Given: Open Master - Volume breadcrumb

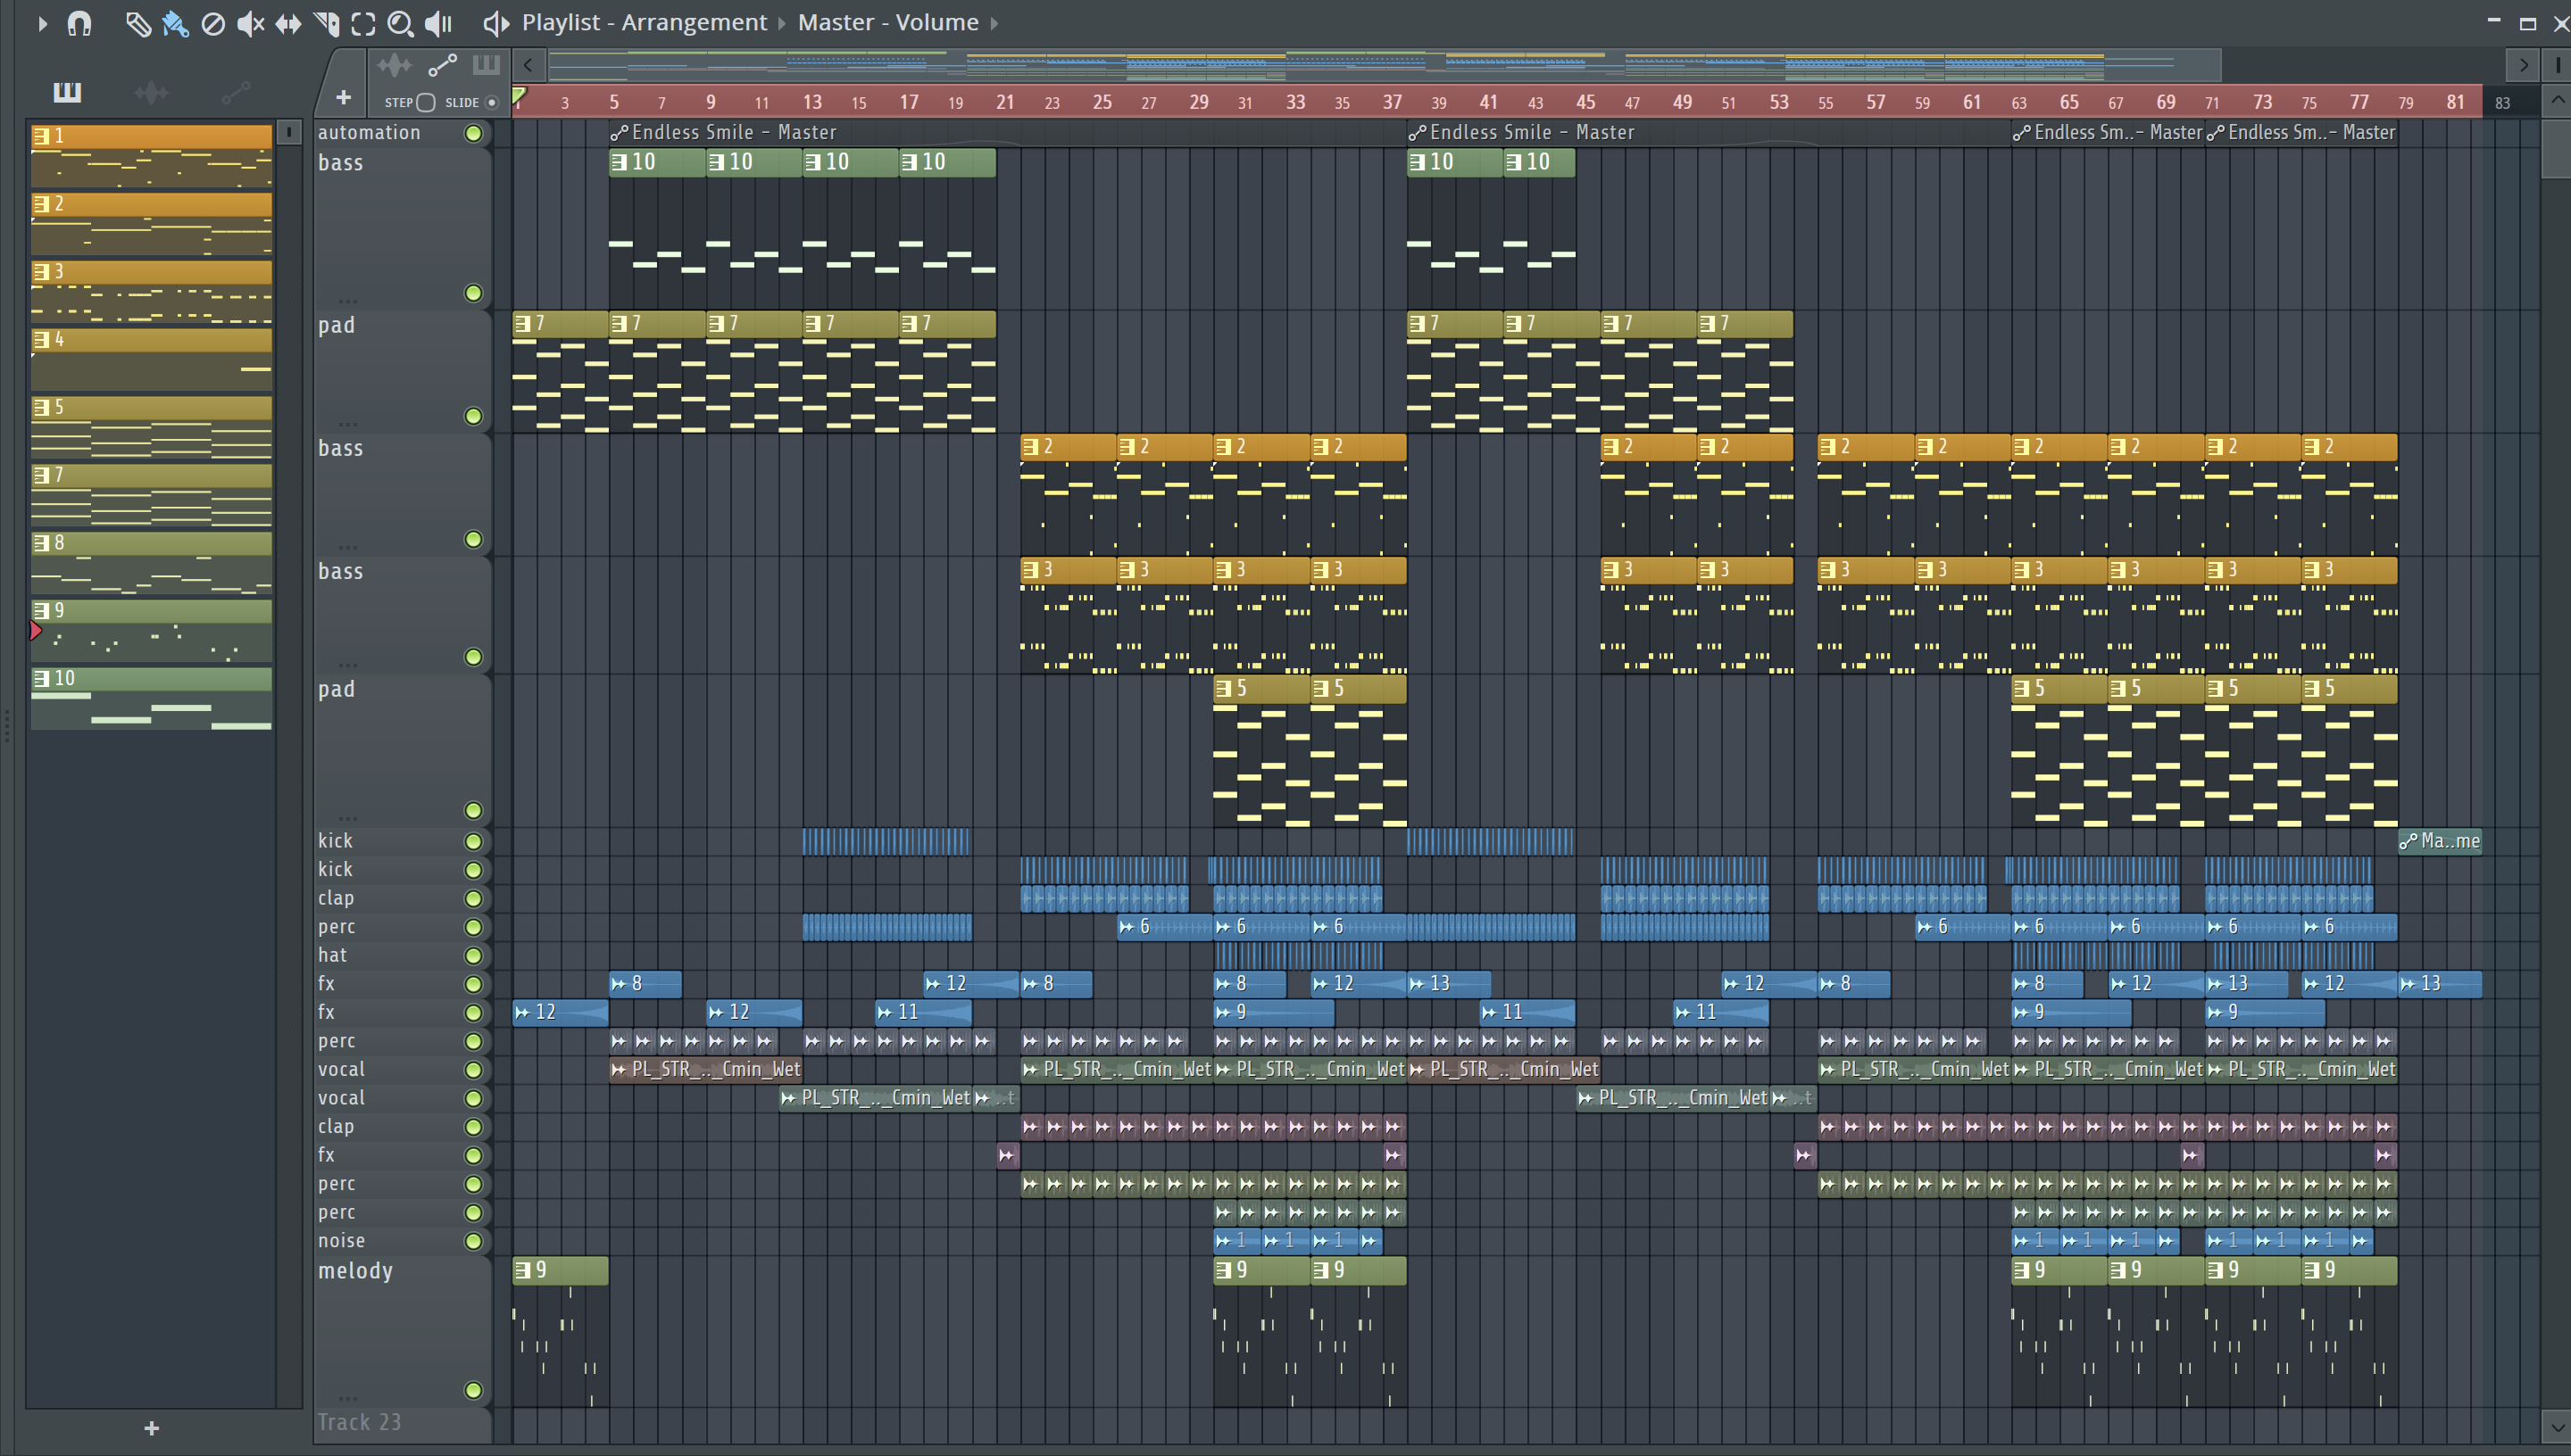Looking at the screenshot, I should (x=888, y=22).
